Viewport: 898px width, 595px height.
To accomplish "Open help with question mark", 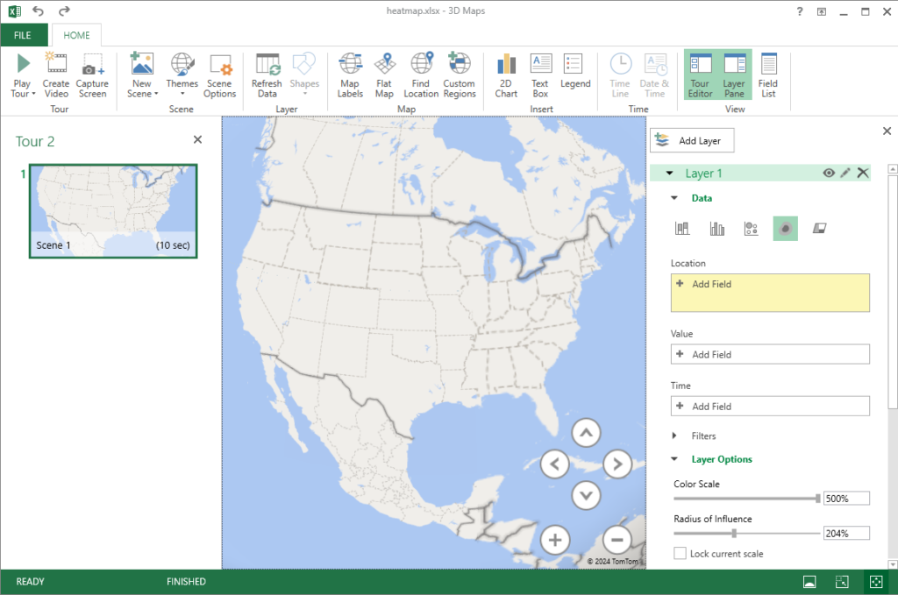I will click(800, 11).
